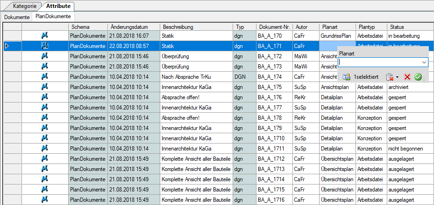
Task: Click the text-edit icon beside 1selektiert
Action: tap(347, 77)
